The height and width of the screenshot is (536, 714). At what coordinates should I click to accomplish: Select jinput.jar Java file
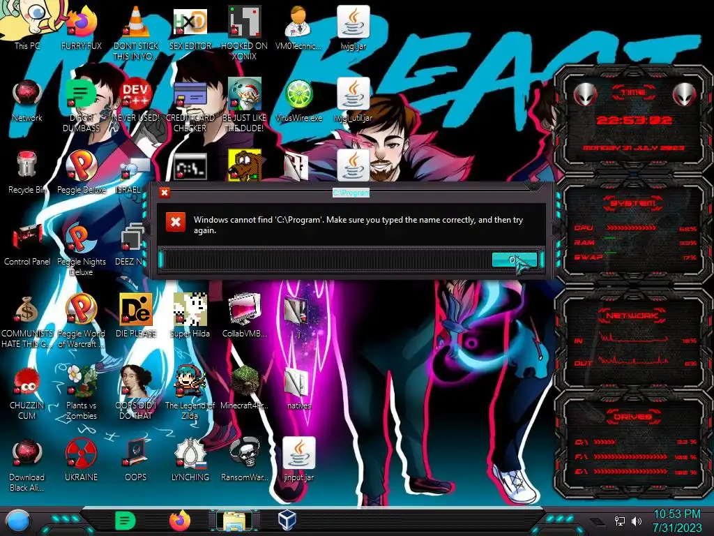pyautogui.click(x=298, y=459)
